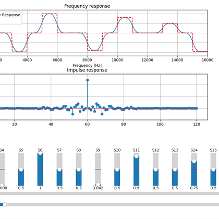The width and height of the screenshot is (219, 219).
Task: Click the S8 slider handle
Action: [x=79, y=169]
